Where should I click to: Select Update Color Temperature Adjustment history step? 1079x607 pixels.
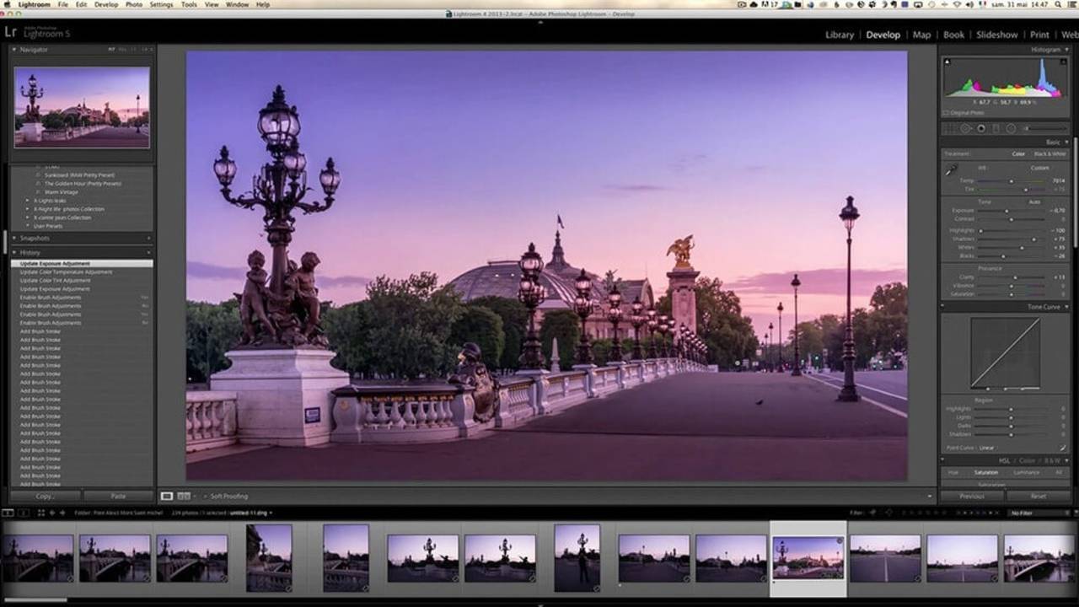tap(66, 272)
